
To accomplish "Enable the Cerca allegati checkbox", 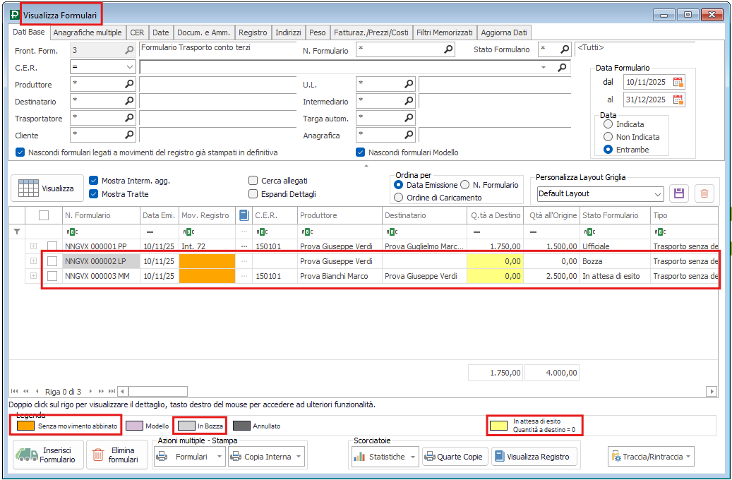I will point(253,181).
